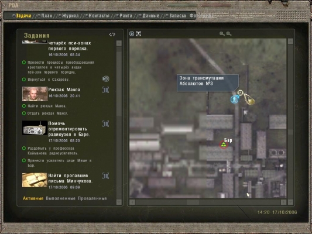Zoom in the map with magnifier
The image size is (312, 234).
pyautogui.click(x=222, y=34)
